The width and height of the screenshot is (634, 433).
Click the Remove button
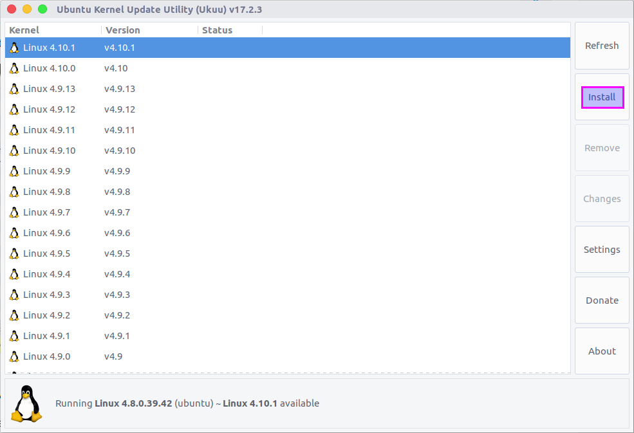click(x=602, y=148)
